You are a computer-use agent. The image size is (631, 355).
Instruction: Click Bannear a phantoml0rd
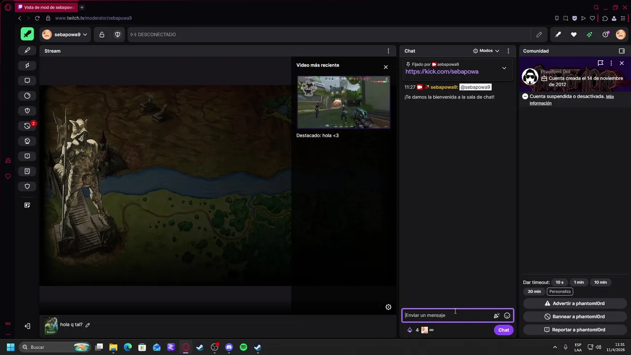pyautogui.click(x=575, y=317)
